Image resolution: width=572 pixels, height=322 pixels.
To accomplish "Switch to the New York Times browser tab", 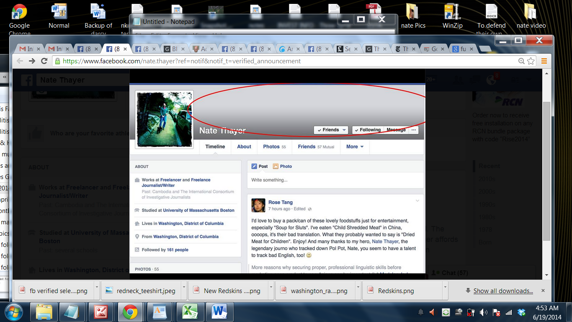I will pyautogui.click(x=405, y=49).
